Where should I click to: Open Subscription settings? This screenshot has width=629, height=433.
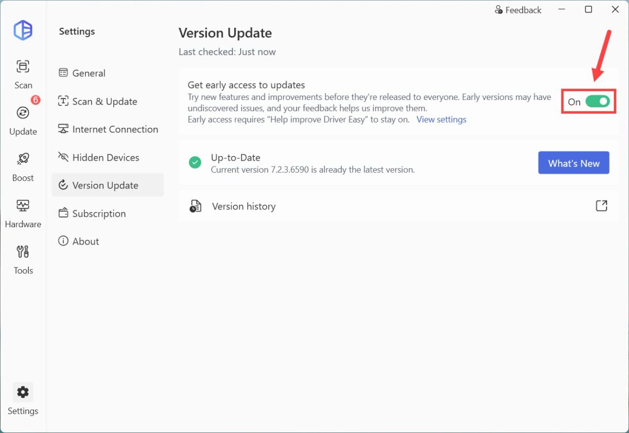tap(108, 214)
